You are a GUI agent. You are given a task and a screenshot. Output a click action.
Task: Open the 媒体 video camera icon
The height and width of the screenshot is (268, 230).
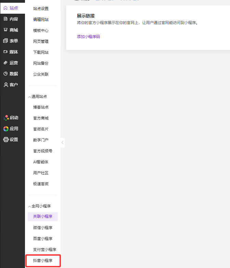point(5,52)
